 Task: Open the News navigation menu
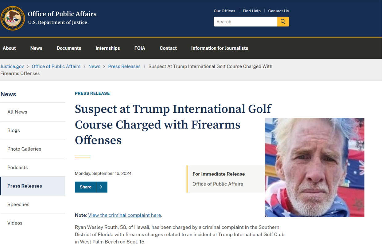36,48
